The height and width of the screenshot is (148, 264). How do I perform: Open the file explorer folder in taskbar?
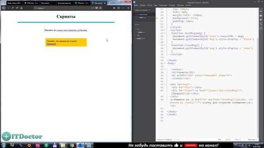pos(63,145)
